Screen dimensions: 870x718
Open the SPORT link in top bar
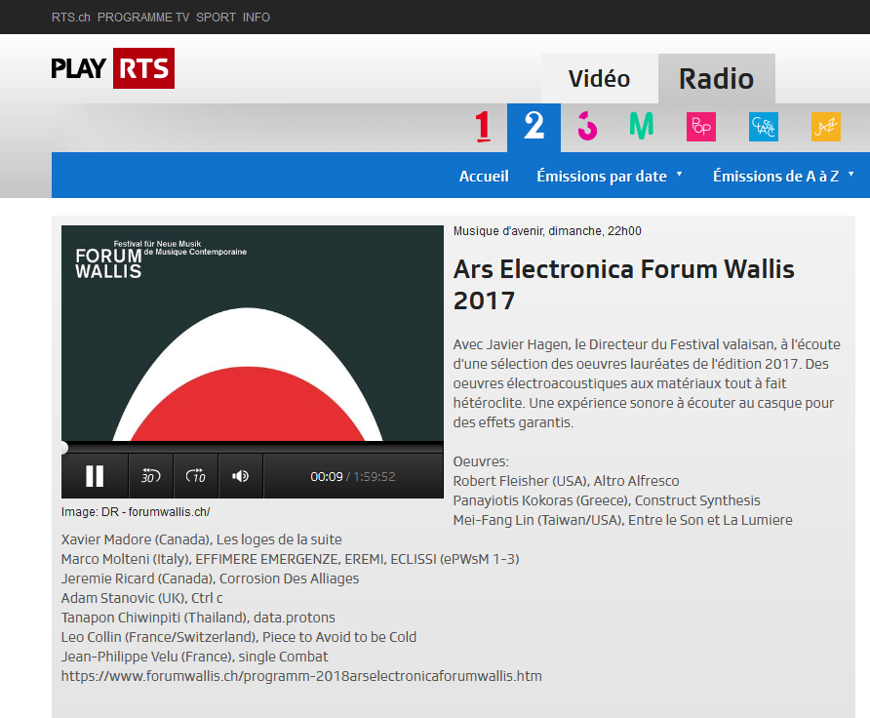coord(216,18)
